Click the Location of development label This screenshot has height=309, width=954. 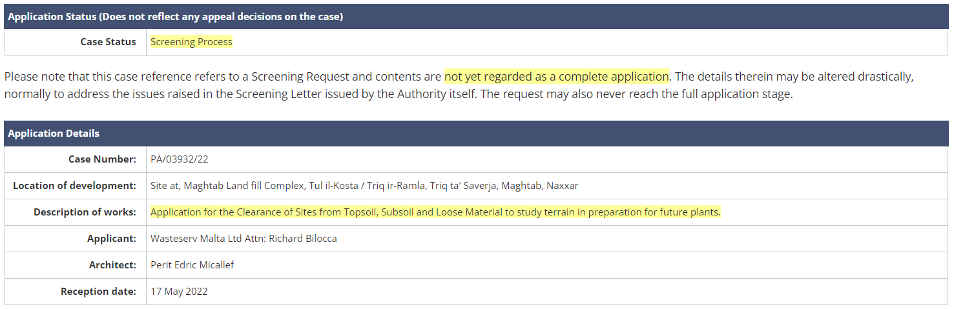(74, 186)
